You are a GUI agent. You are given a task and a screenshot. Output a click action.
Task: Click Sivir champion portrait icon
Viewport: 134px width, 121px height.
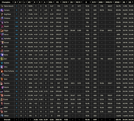tap(2, 79)
